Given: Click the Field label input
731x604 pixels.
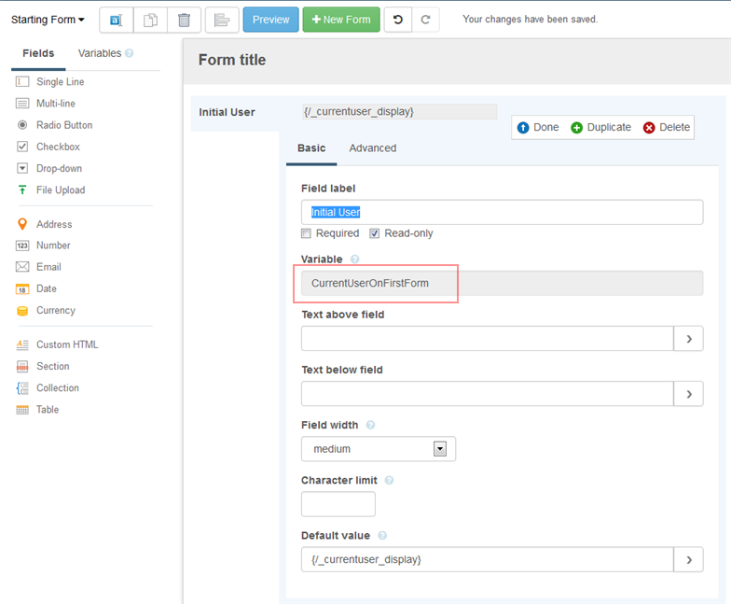Looking at the screenshot, I should [502, 213].
